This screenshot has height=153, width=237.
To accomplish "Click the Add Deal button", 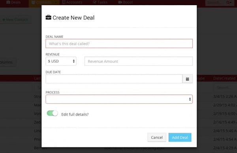I will point(180,137).
